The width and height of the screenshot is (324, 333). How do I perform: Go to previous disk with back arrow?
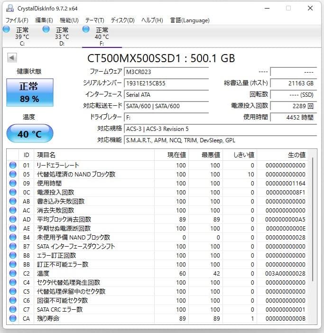coord(12,57)
